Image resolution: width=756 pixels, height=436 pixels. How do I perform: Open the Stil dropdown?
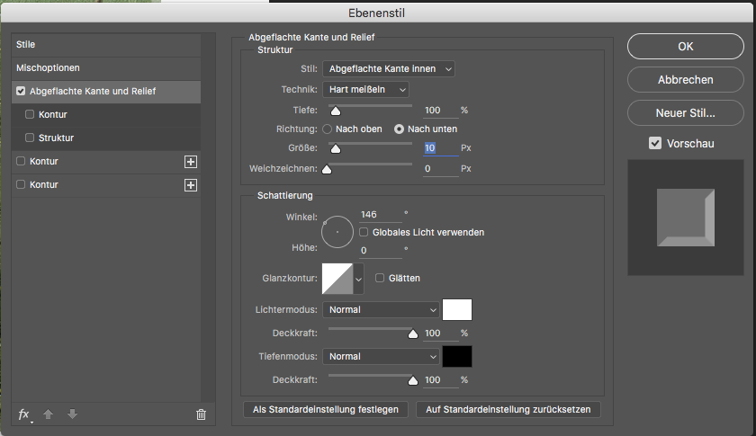(x=389, y=69)
